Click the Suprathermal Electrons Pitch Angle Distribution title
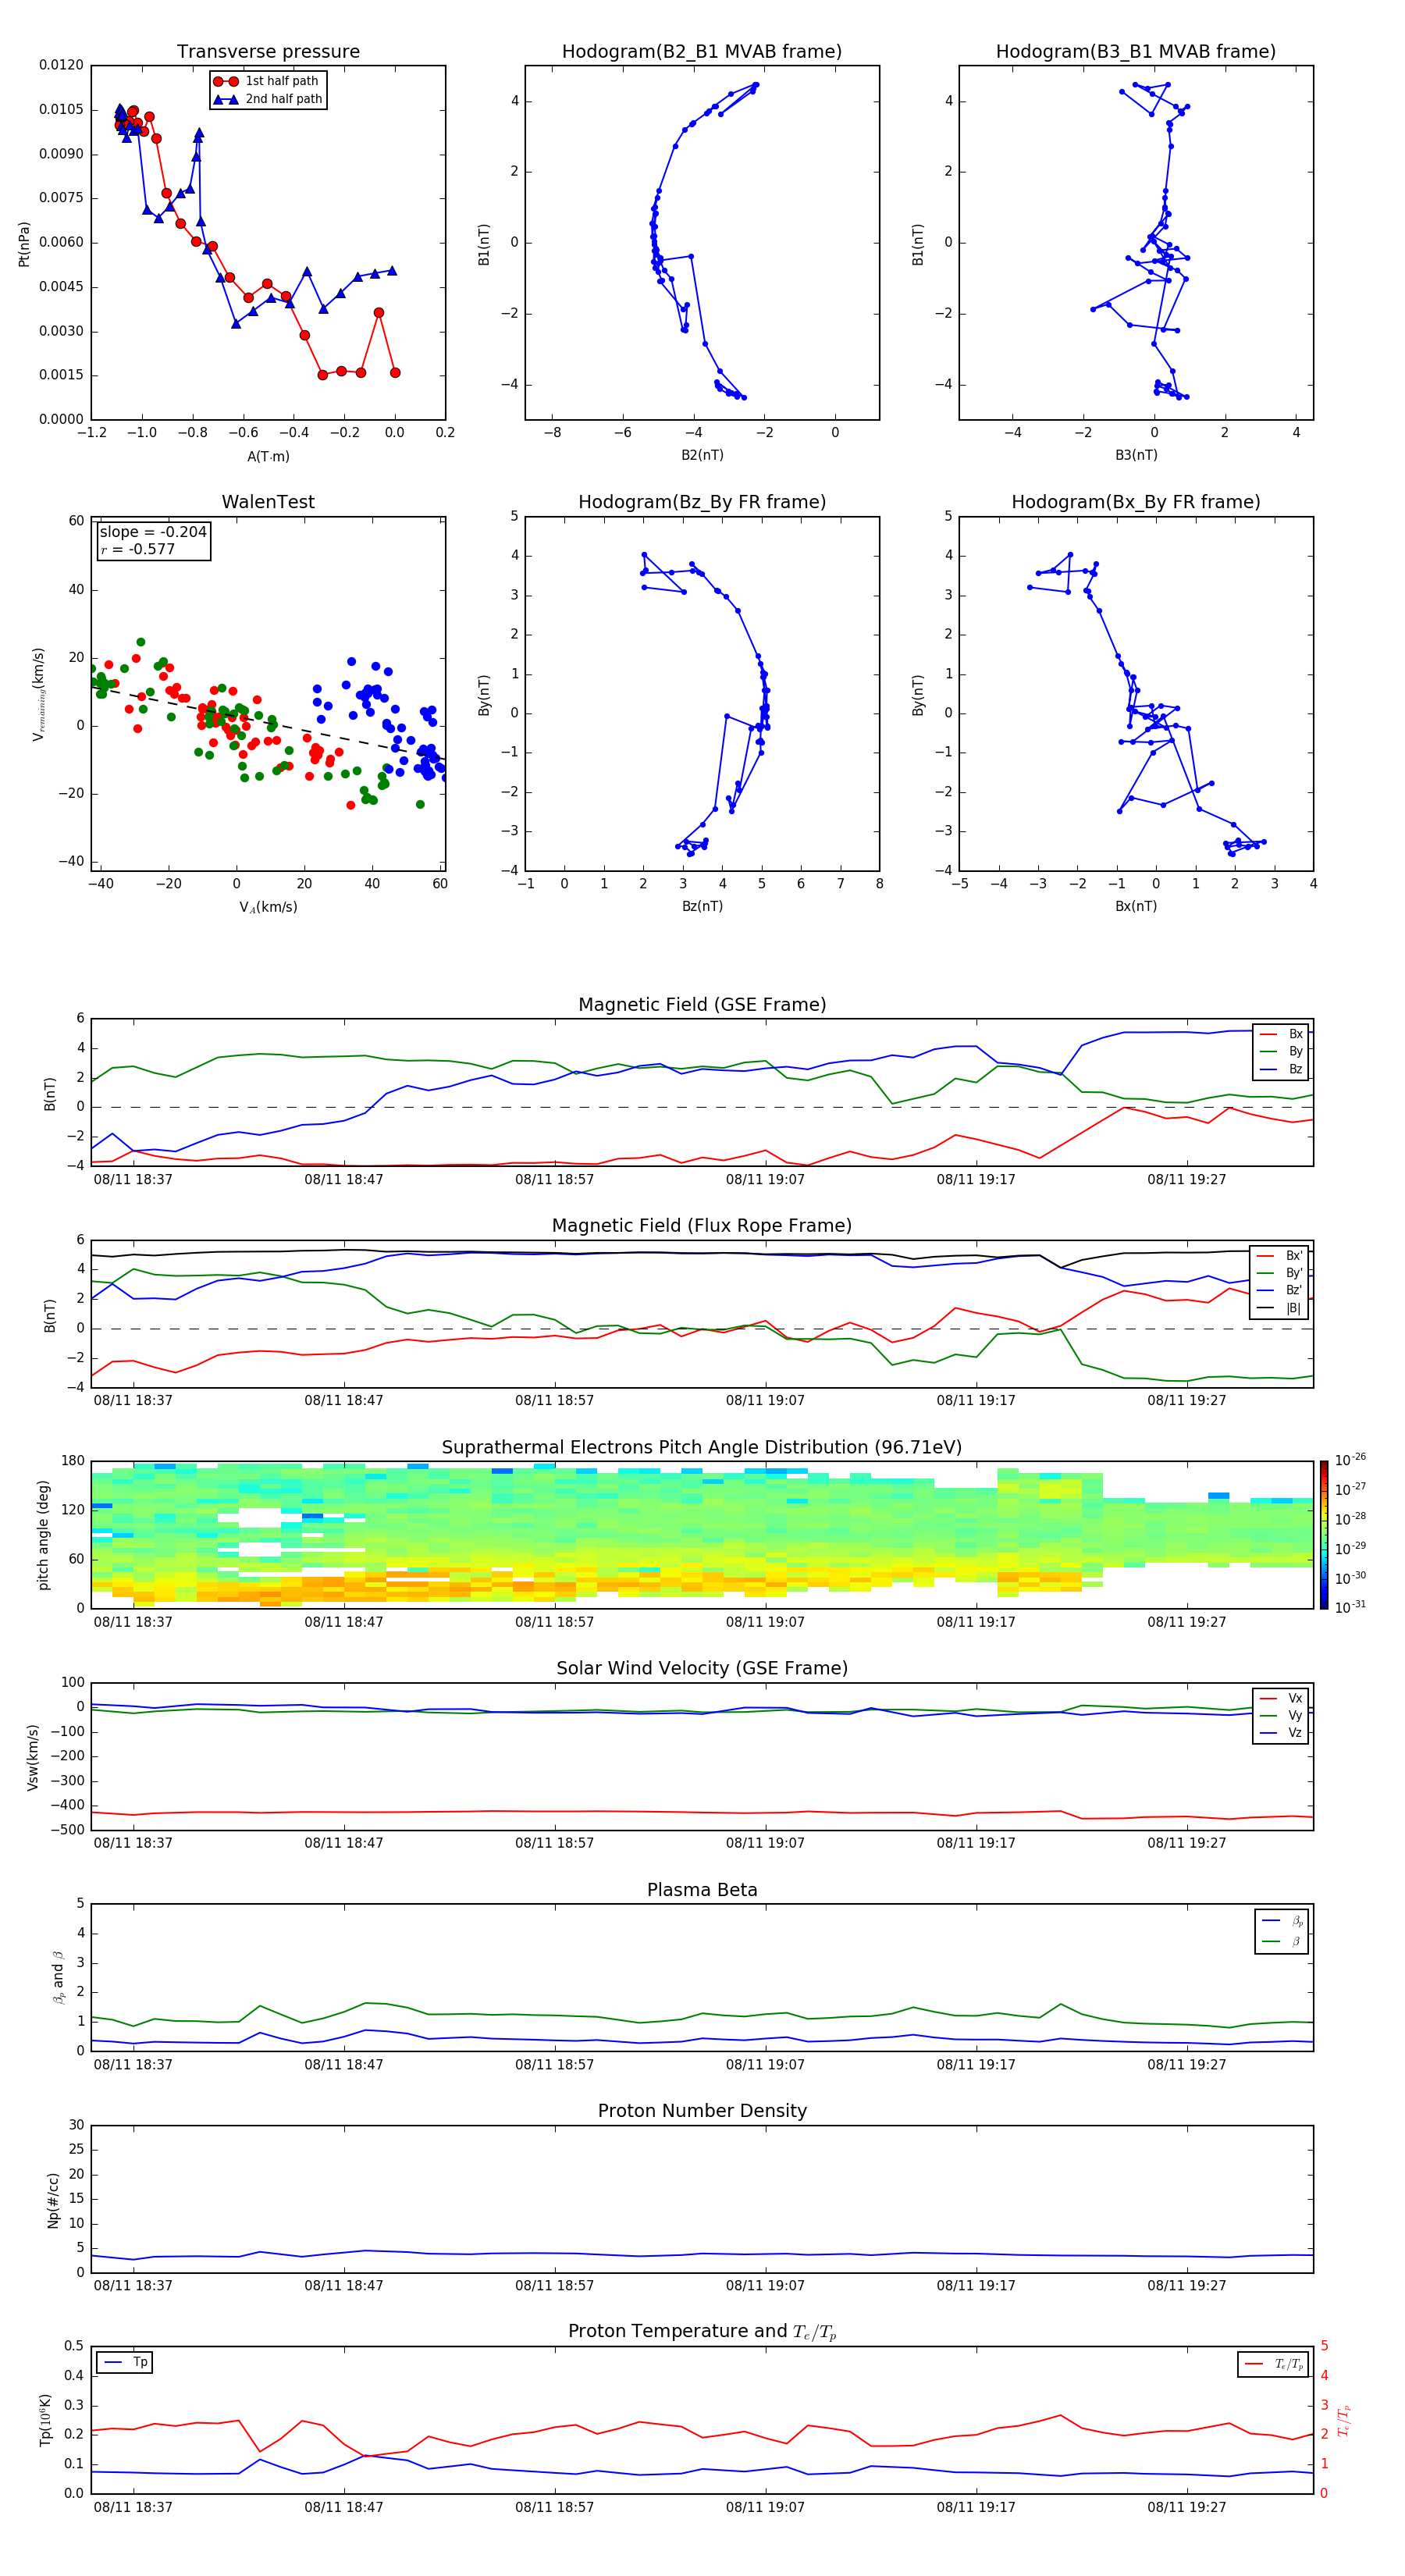The width and height of the screenshot is (1405, 2576). [702, 1448]
